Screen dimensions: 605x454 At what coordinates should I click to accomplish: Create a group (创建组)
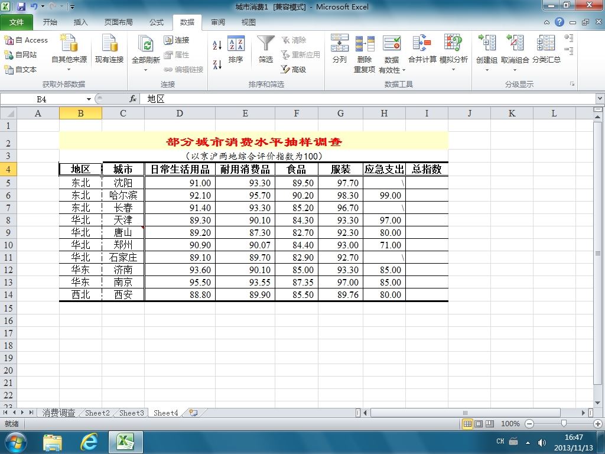pyautogui.click(x=487, y=53)
